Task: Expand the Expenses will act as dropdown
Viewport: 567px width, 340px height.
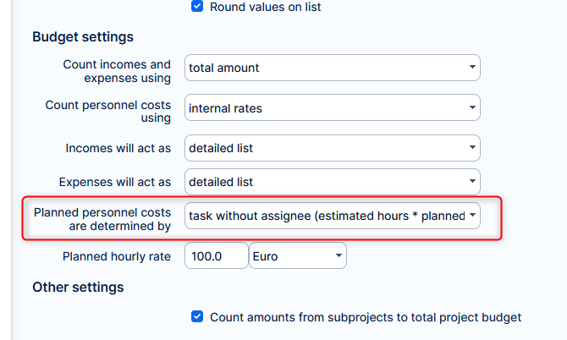Action: click(332, 182)
